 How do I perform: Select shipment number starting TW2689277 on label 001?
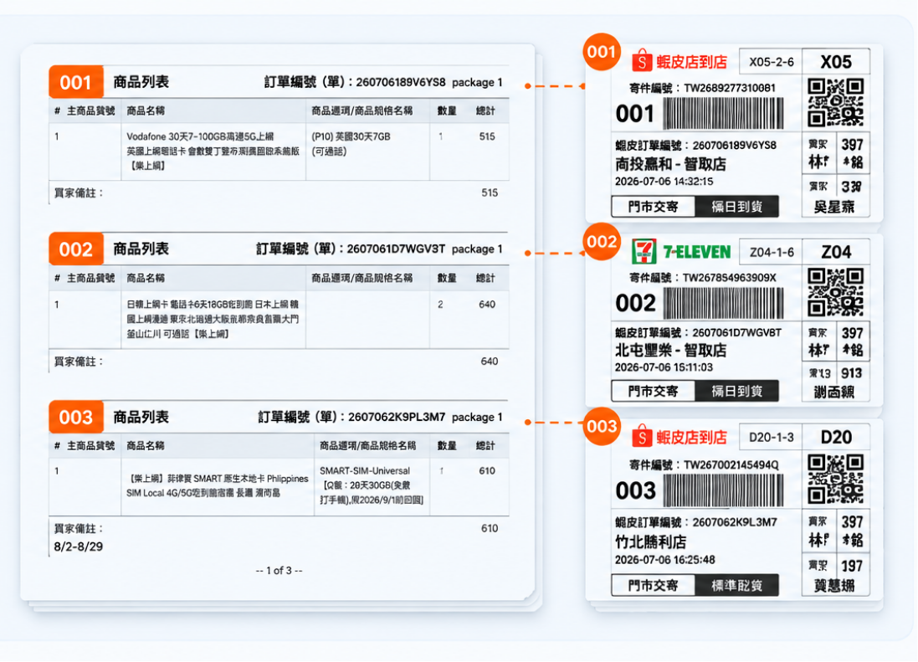730,89
